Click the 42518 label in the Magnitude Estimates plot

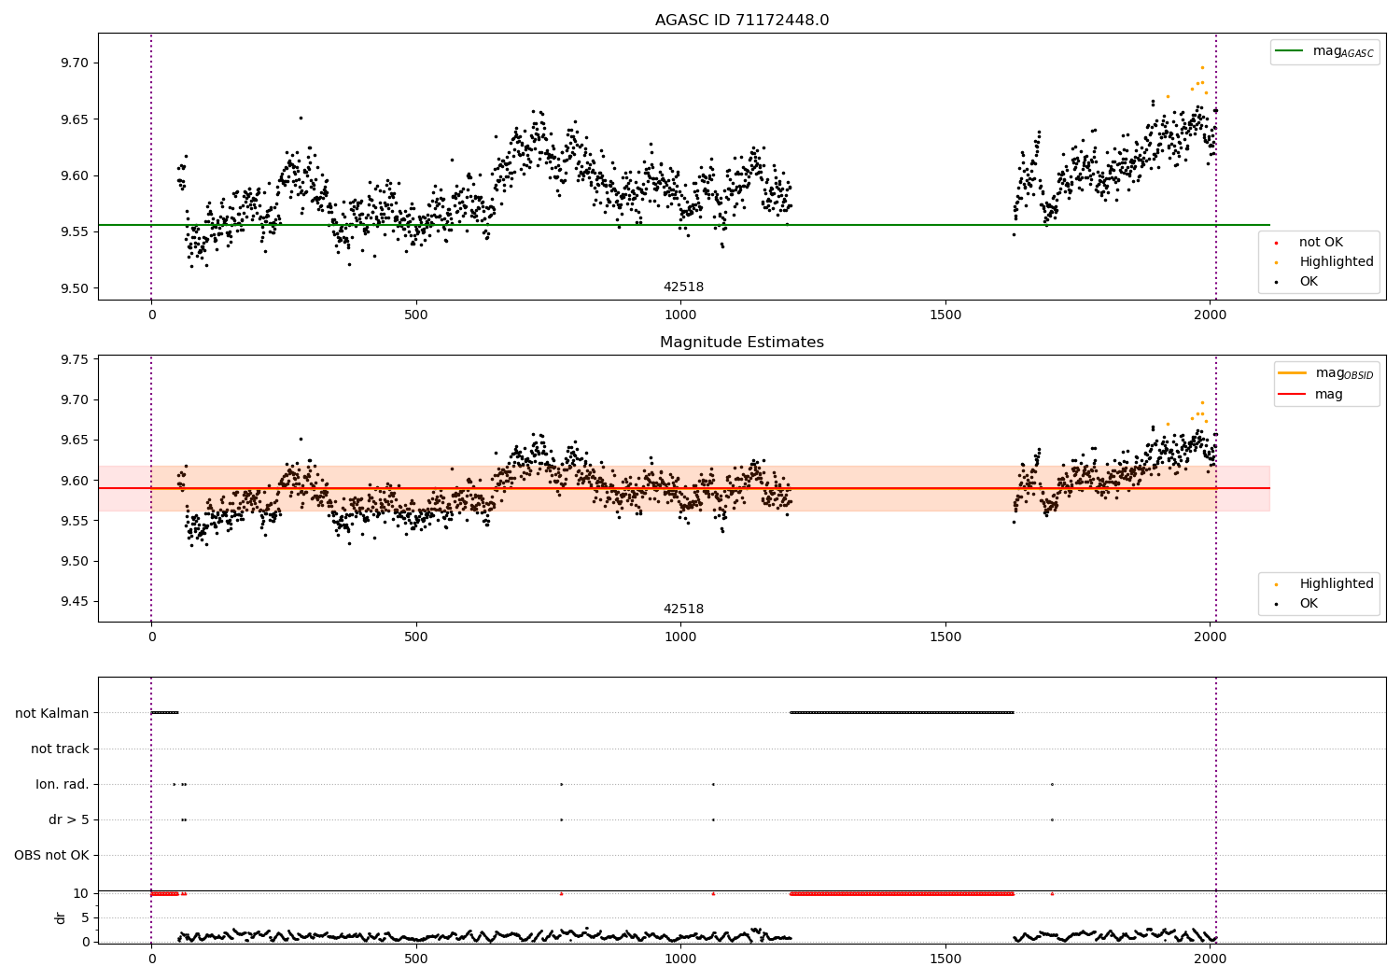683,609
